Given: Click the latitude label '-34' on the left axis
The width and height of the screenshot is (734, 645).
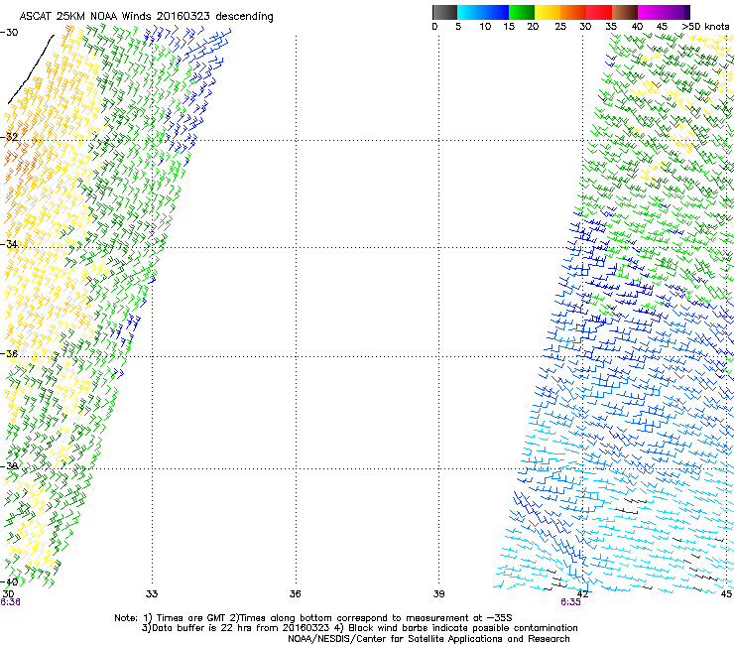Looking at the screenshot, I should [x=9, y=244].
